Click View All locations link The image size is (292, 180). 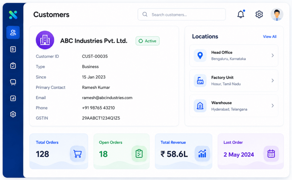click(270, 37)
